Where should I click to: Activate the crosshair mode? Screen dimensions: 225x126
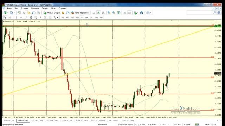[x=10, y=17]
